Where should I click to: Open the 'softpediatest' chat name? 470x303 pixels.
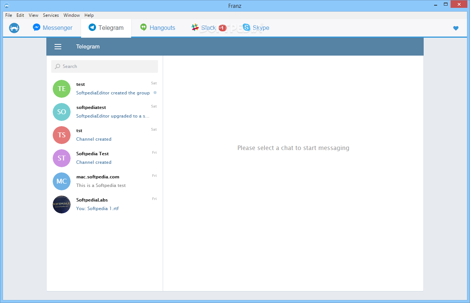[x=91, y=107]
